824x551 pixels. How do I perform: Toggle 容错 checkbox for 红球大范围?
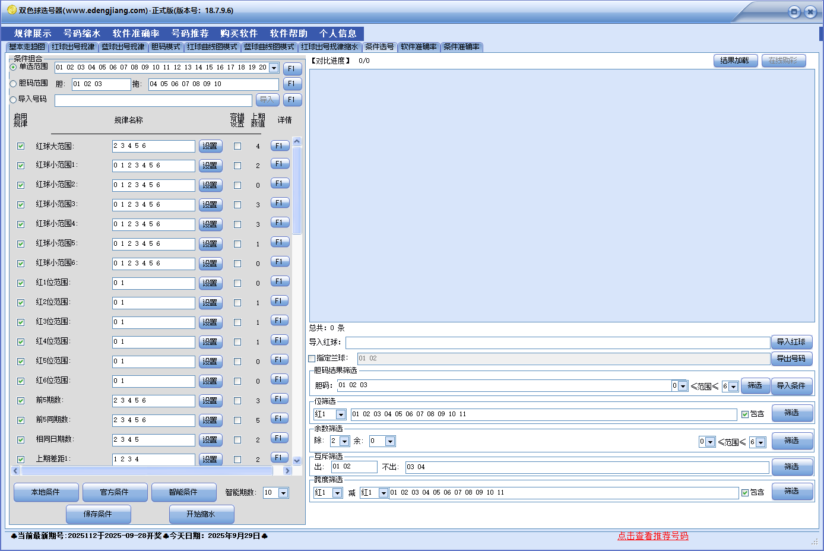tap(237, 146)
